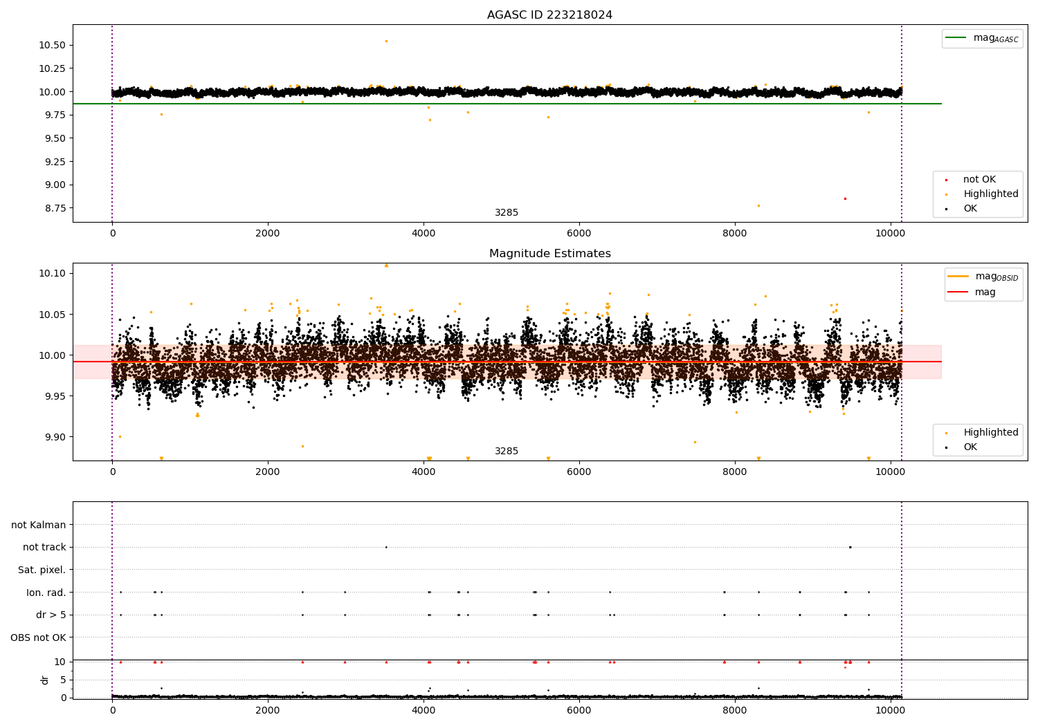This screenshot has width=1038, height=726.
Task: Click the 6000 x-axis tick under Magnitude Estimates plot
Action: [579, 472]
